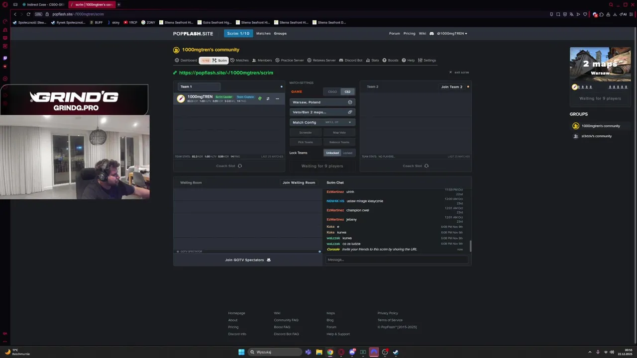Click the Scramble teams button
637x358 pixels.
(x=306, y=133)
